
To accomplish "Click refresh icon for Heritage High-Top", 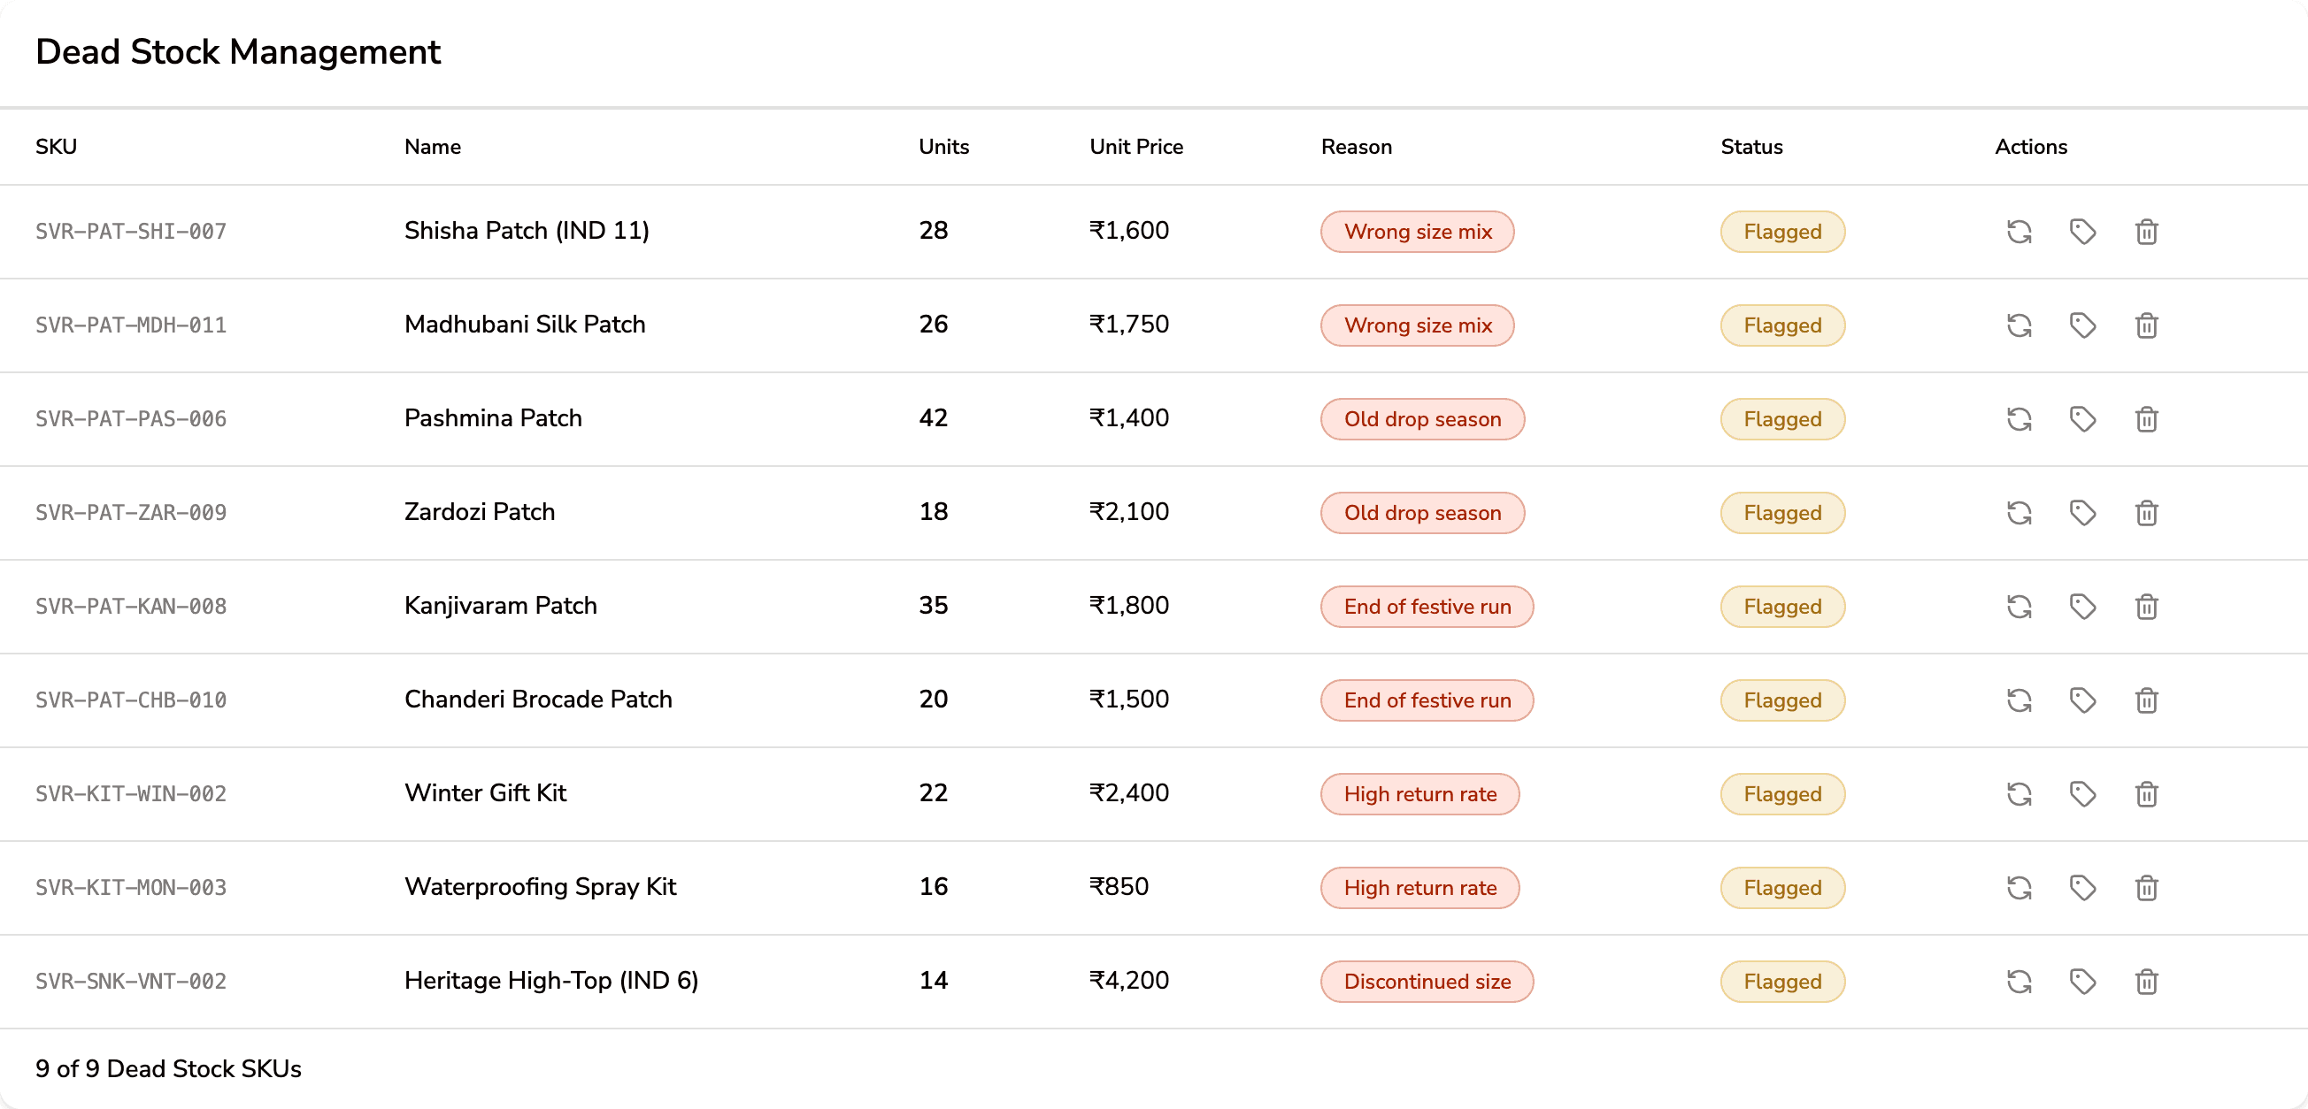I will tap(2019, 982).
